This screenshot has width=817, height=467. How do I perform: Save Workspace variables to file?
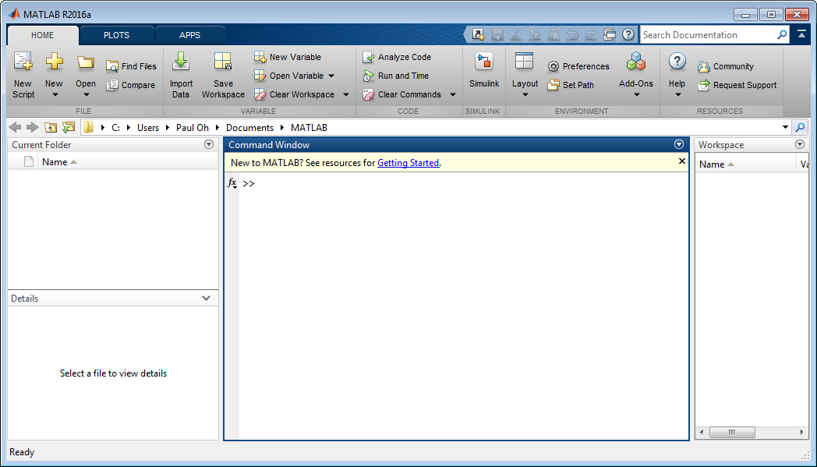(223, 75)
